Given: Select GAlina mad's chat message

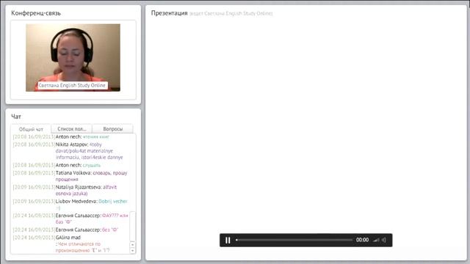Looking at the screenshot, I should tap(70, 243).
